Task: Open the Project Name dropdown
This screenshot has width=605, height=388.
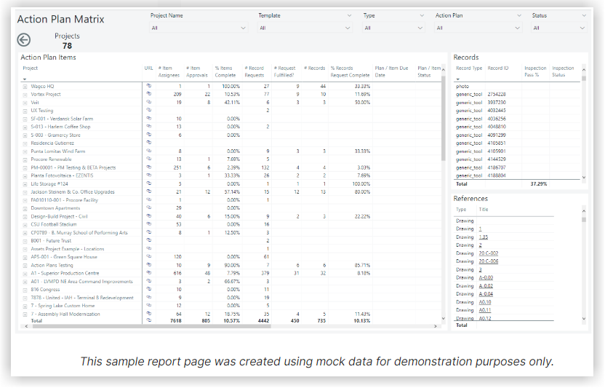Action: (199, 28)
